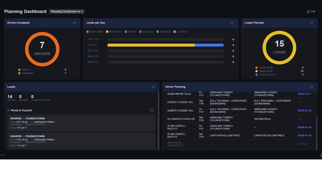
Task: Toggle Needs details in Loads per Day legend
Action: coord(95,32)
